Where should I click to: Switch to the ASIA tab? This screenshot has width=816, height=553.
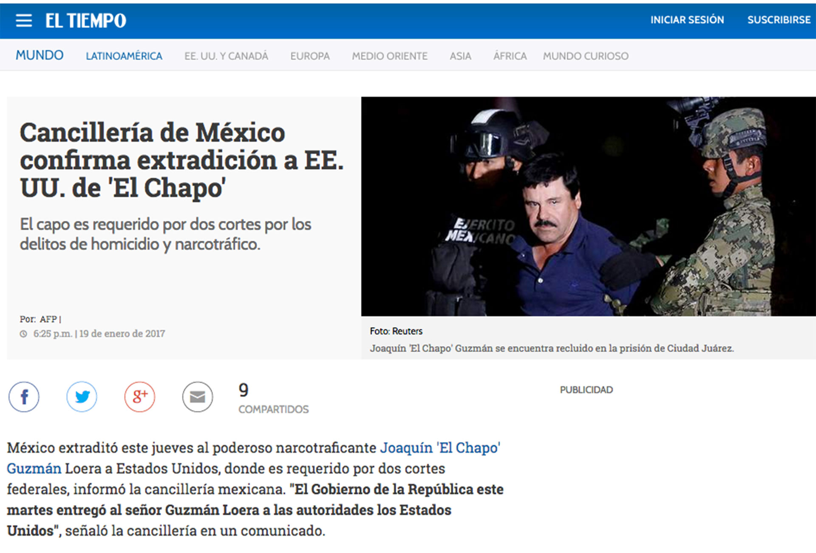pyautogui.click(x=460, y=56)
